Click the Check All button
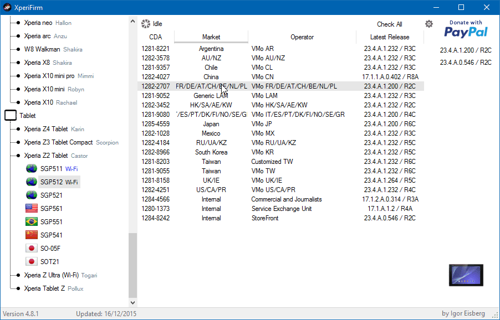This screenshot has height=320, width=500. pyautogui.click(x=389, y=24)
